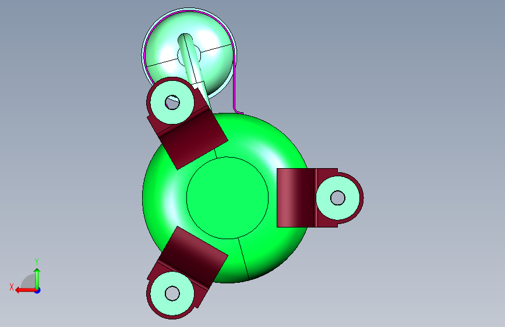Image resolution: width=505 pixels, height=327 pixels.
Task: Click the green Y axis arrow of the triad
Action: [x=37, y=278]
